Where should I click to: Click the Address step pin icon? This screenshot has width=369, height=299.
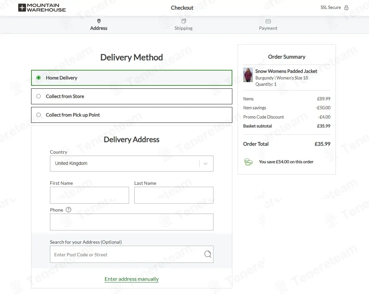pos(99,21)
